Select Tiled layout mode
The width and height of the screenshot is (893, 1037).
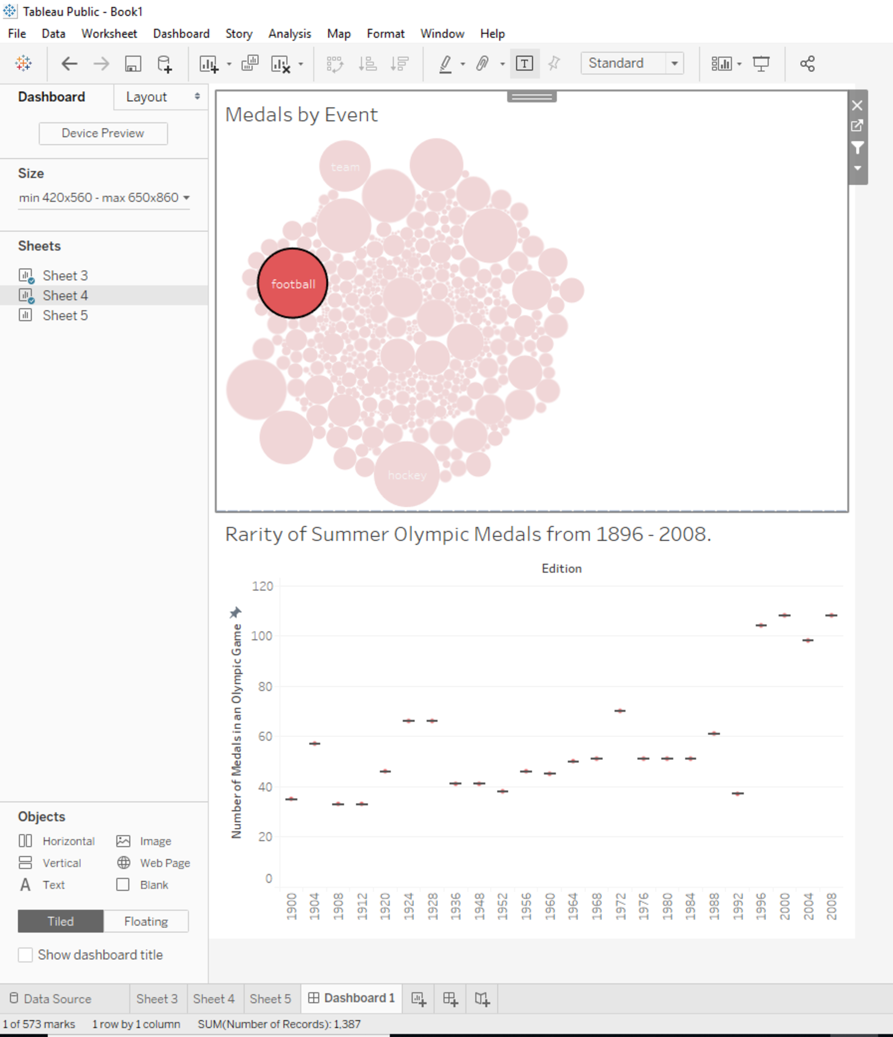tap(61, 922)
